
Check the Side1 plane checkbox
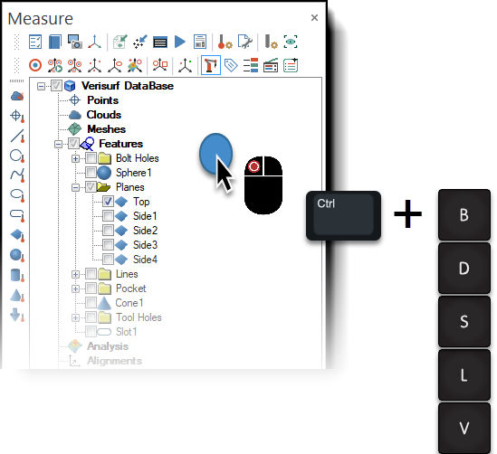(108, 216)
